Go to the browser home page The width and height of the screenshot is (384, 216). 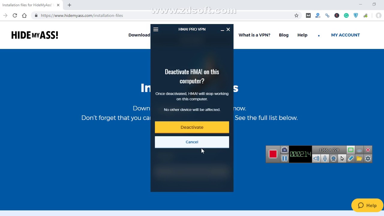tap(24, 16)
